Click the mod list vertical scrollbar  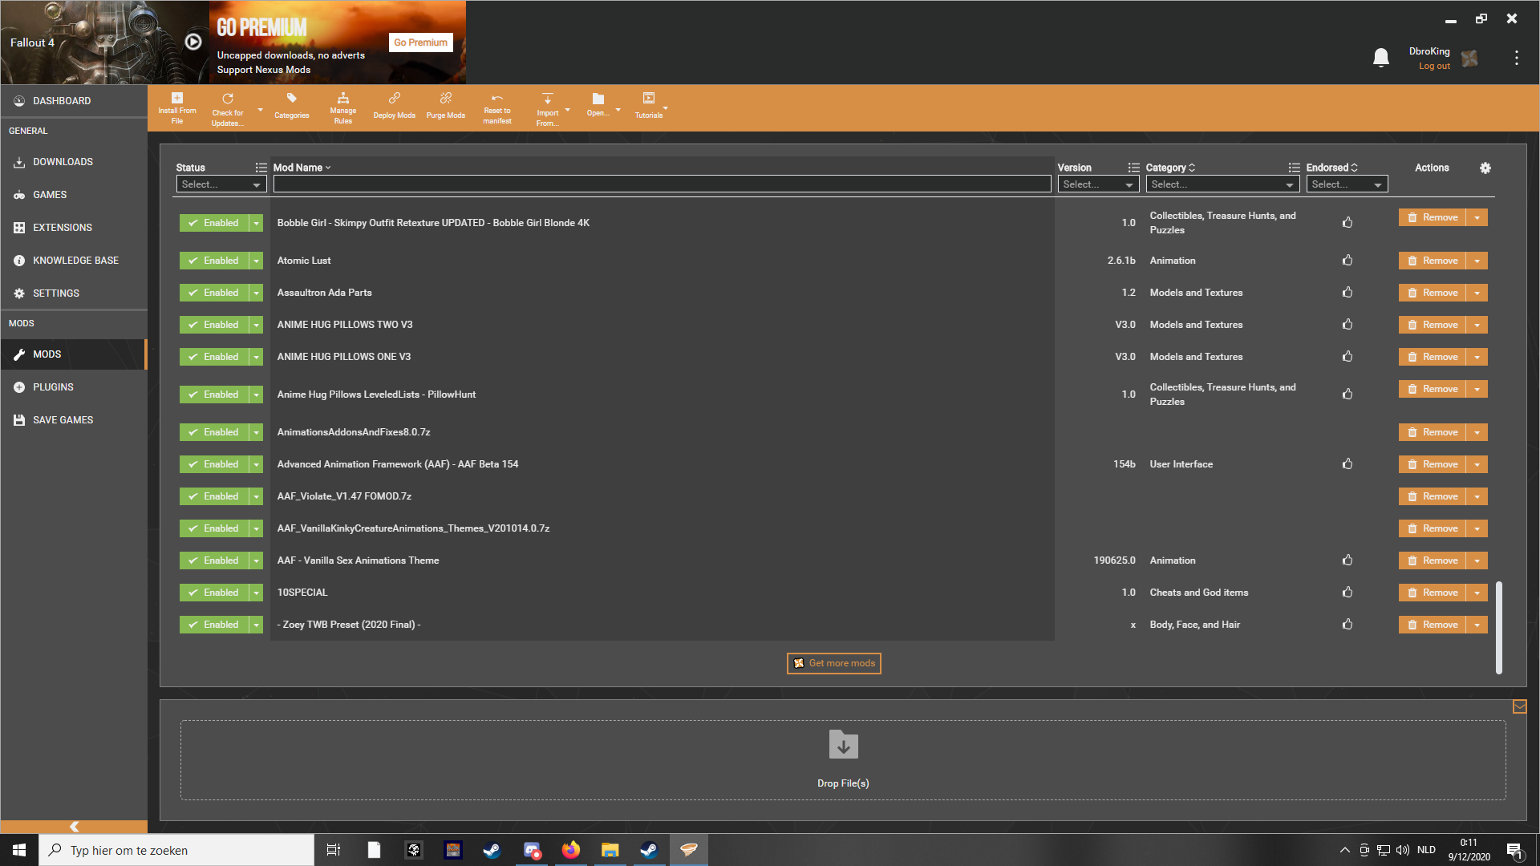1498,628
